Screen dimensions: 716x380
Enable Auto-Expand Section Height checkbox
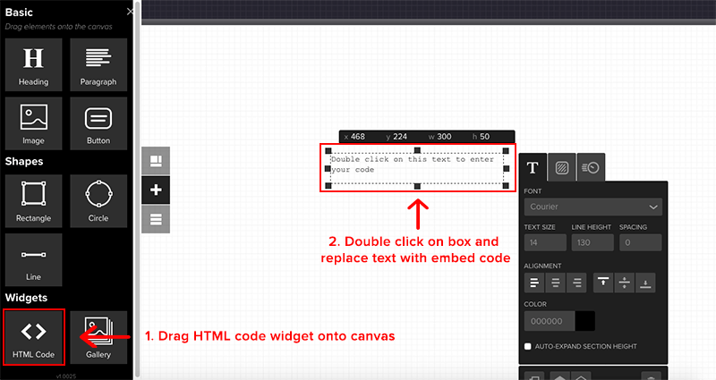point(528,346)
